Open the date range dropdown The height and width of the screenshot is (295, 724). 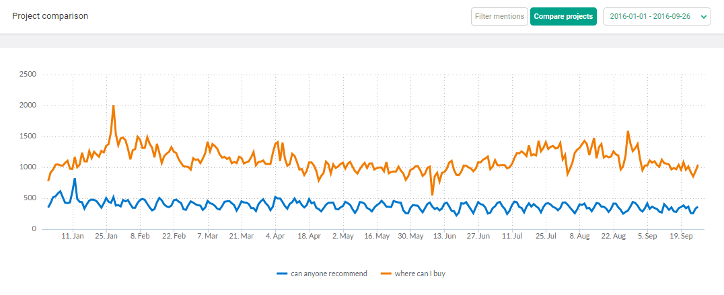(x=657, y=16)
